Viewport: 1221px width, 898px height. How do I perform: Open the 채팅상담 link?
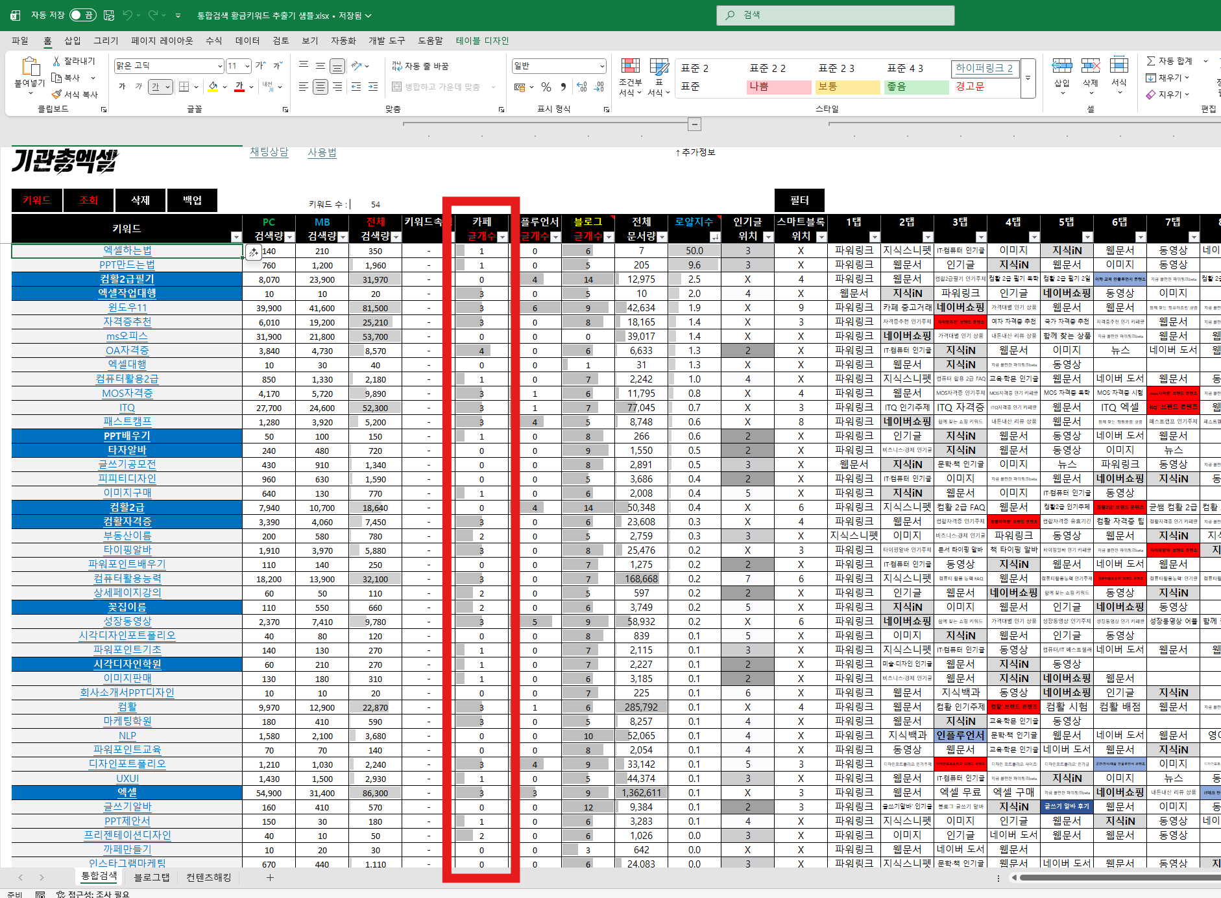[x=269, y=152]
